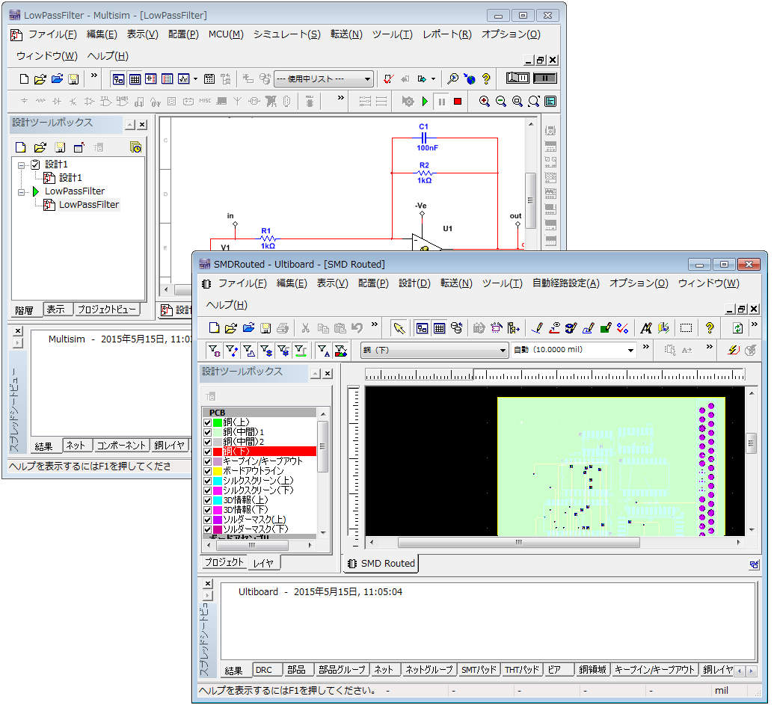Select SMD Routed document tab
774x705 pixels.
tap(381, 564)
